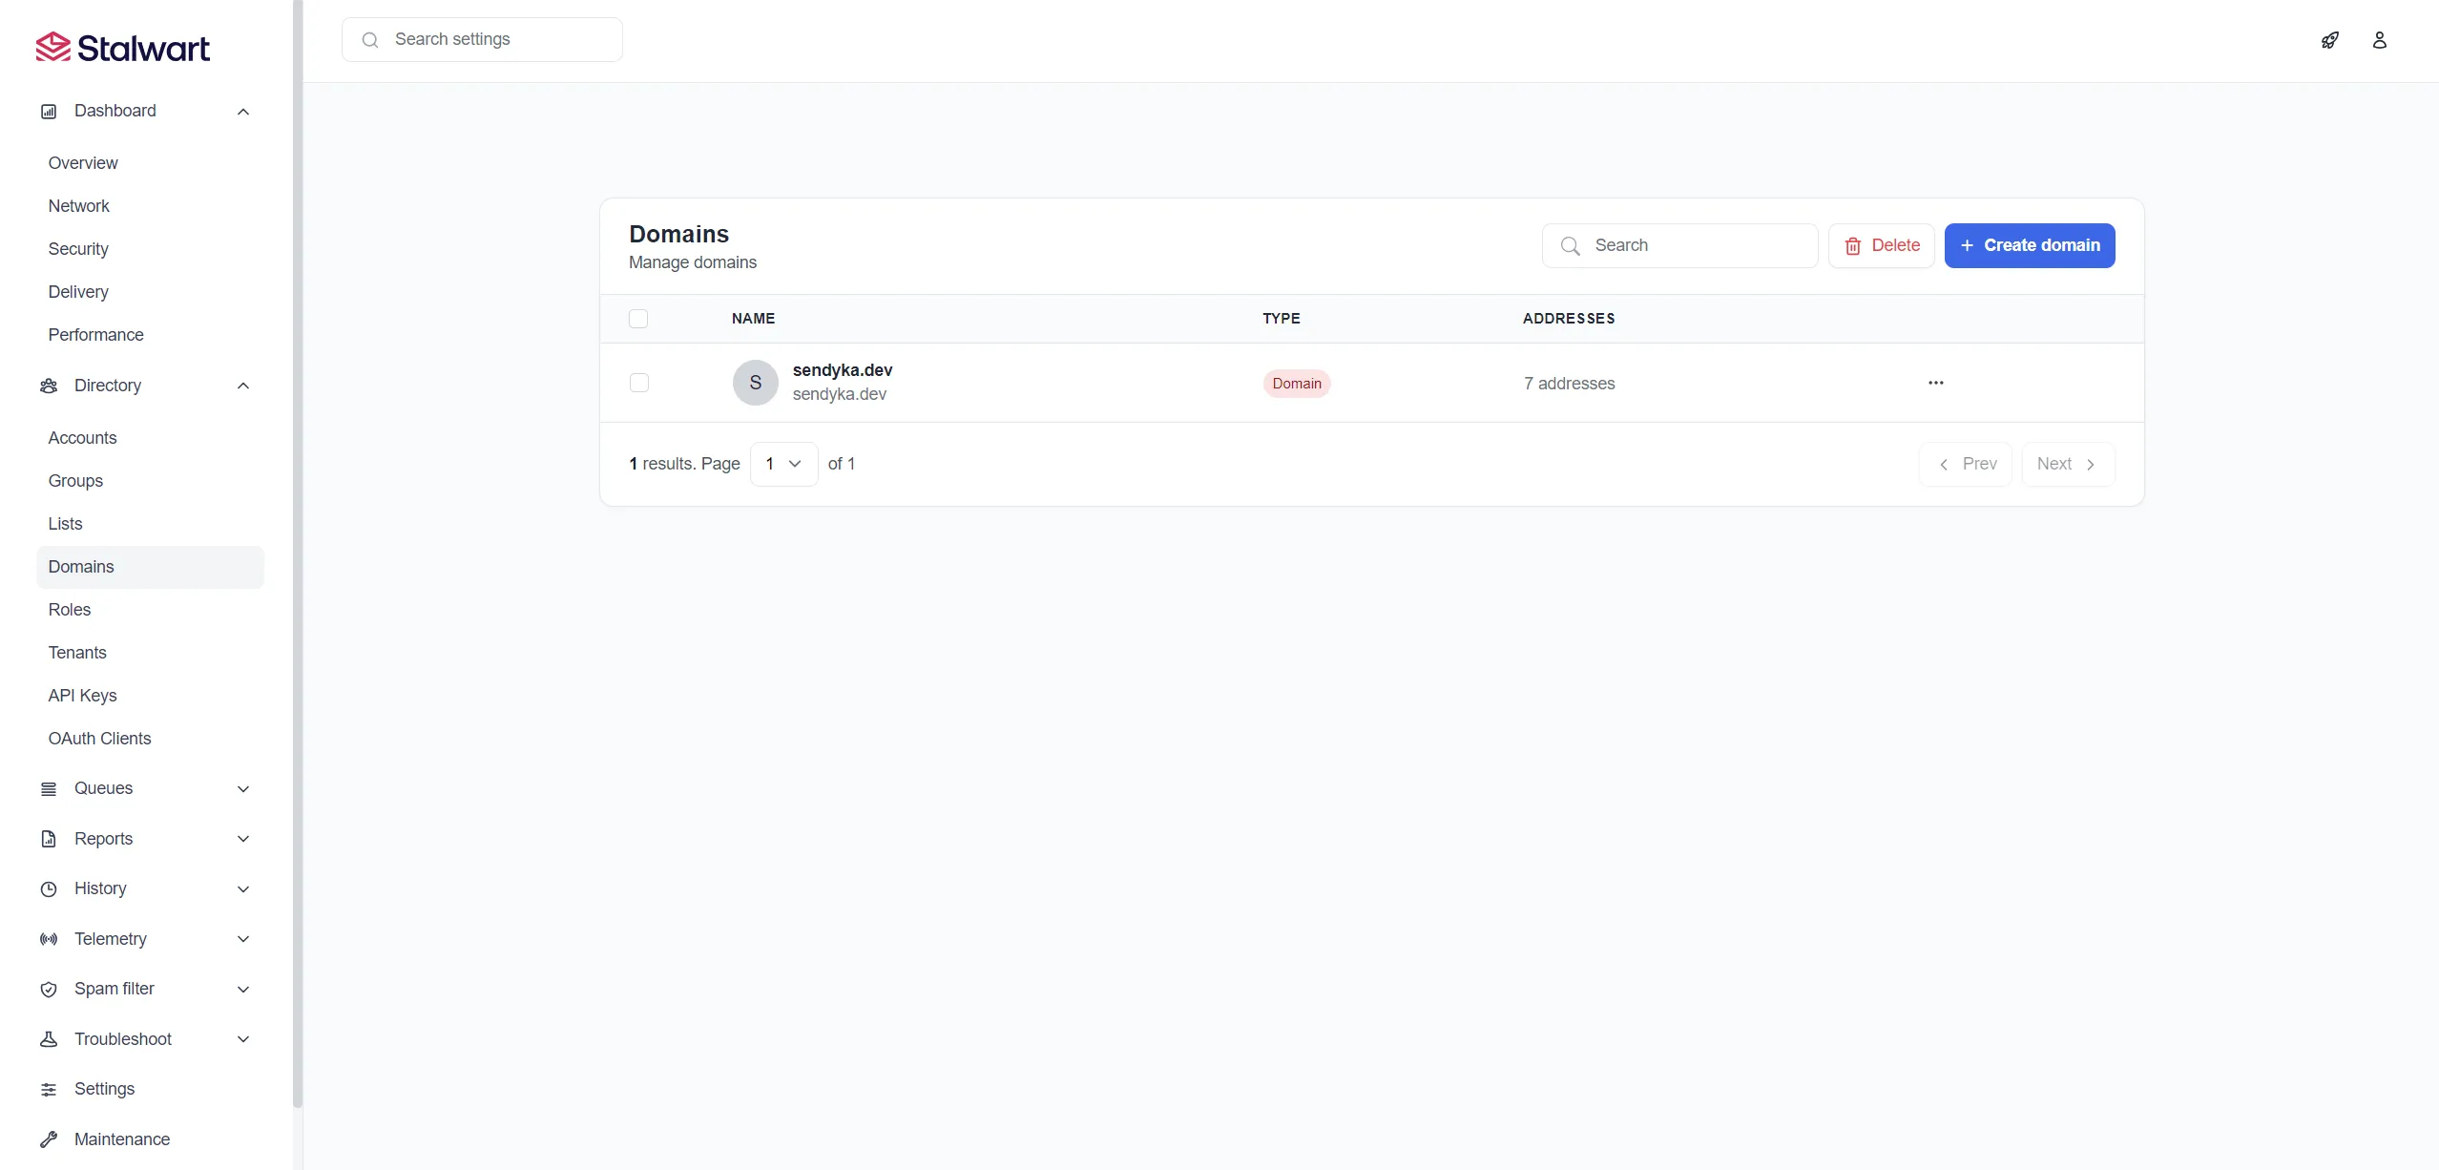Screen dimensions: 2439x1170
Task: Go to Groups in Directory
Action: point(150,481)
